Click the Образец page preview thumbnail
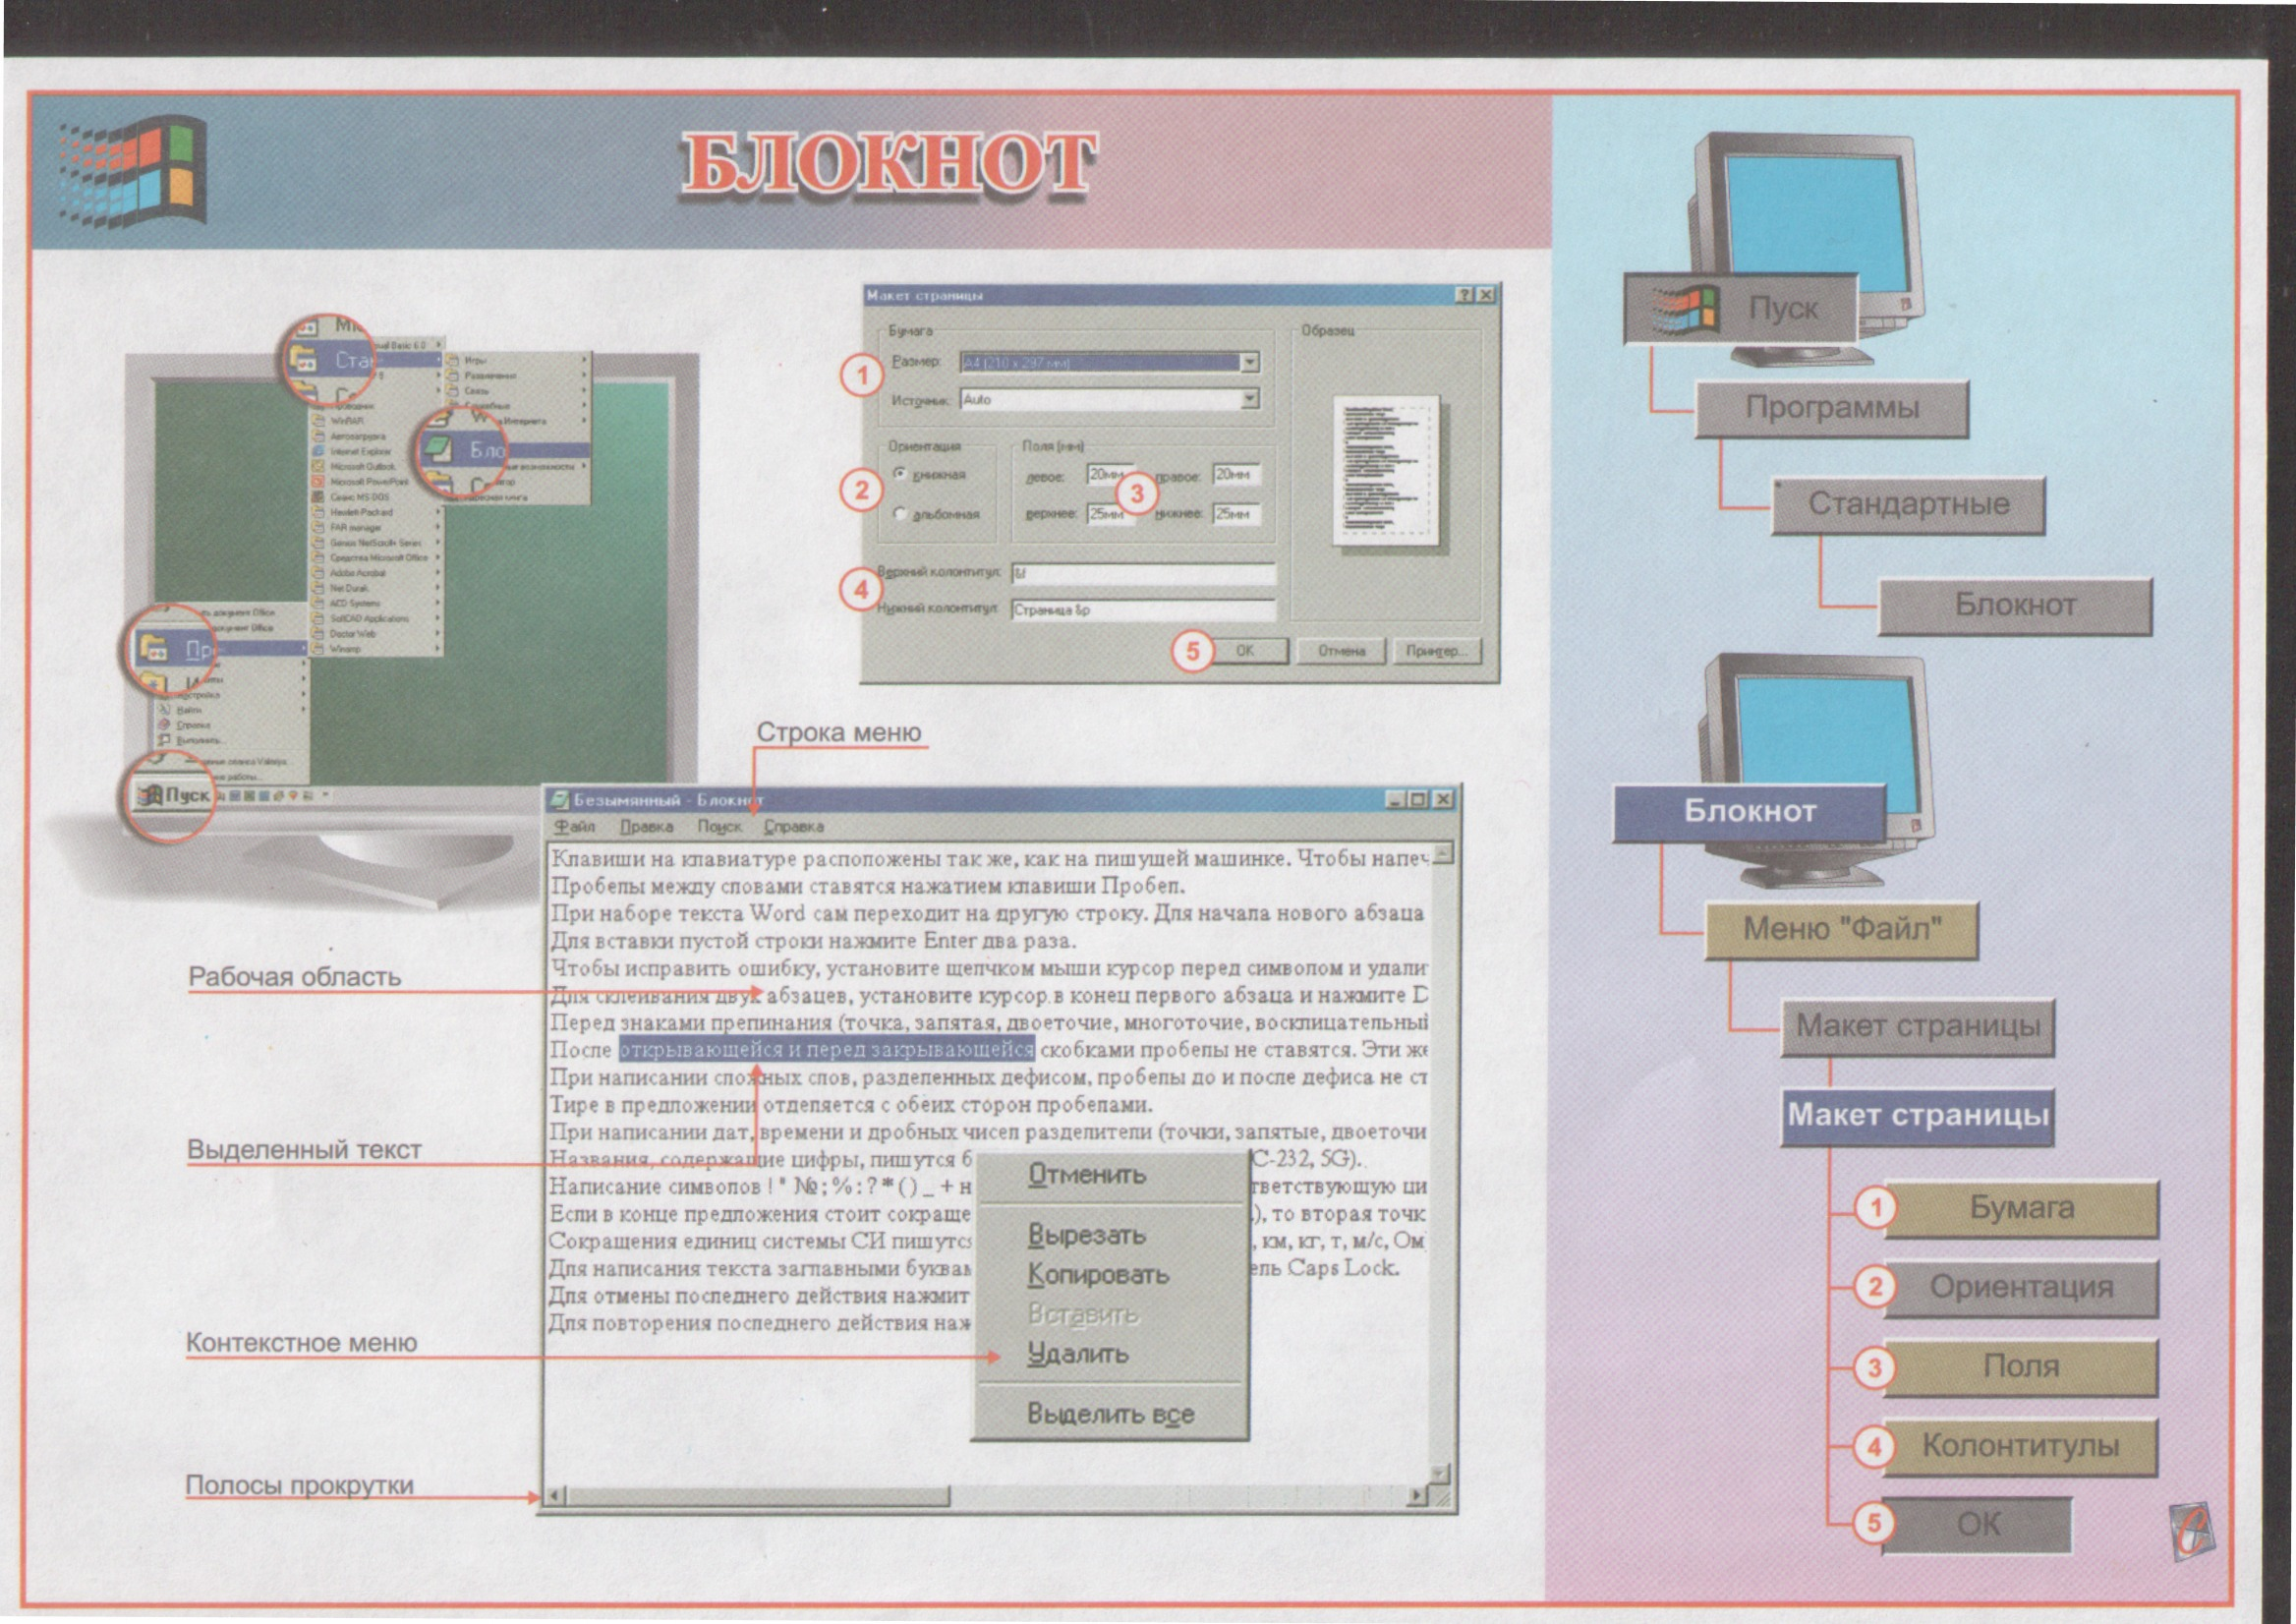 click(x=1385, y=470)
